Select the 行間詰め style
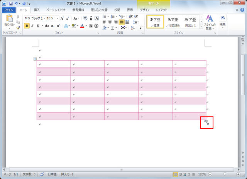247x179 pixels. (173, 22)
